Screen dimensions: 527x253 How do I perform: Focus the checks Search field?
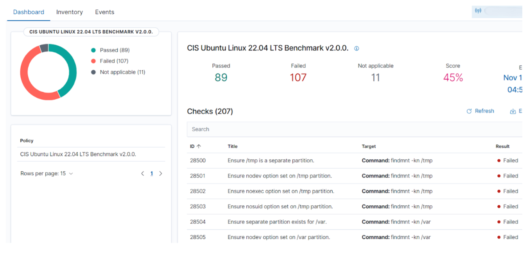pyautogui.click(x=355, y=129)
